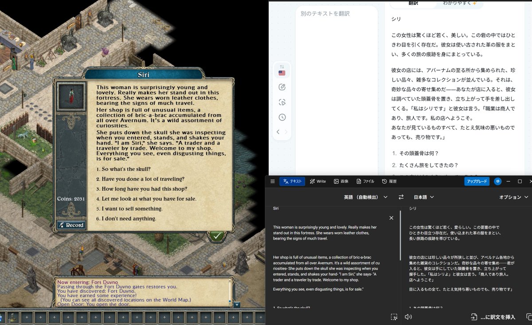The width and height of the screenshot is (532, 325).
Task: Click translated line 'たくさん旅をしてきたの？'
Action: (x=429, y=165)
